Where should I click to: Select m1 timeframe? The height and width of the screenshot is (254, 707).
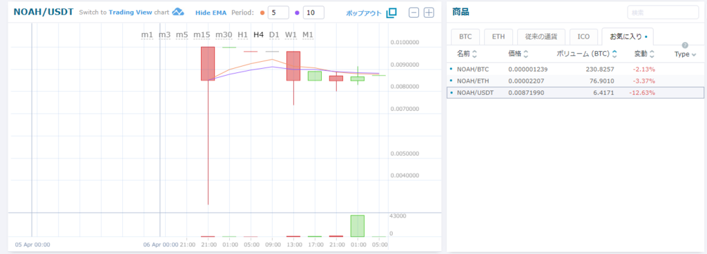[x=147, y=34]
